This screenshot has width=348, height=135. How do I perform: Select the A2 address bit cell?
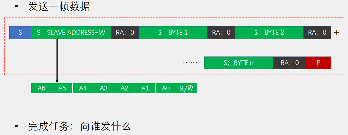click(124, 89)
